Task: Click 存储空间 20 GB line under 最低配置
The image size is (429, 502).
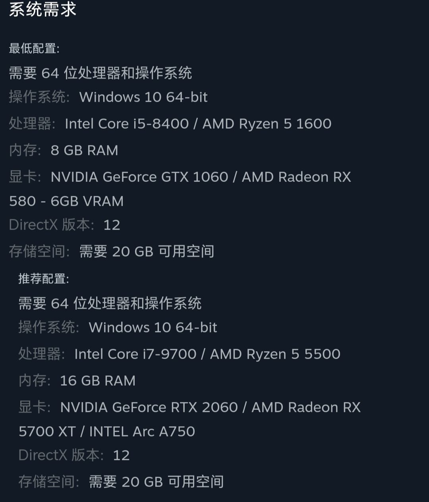Action: [112, 251]
